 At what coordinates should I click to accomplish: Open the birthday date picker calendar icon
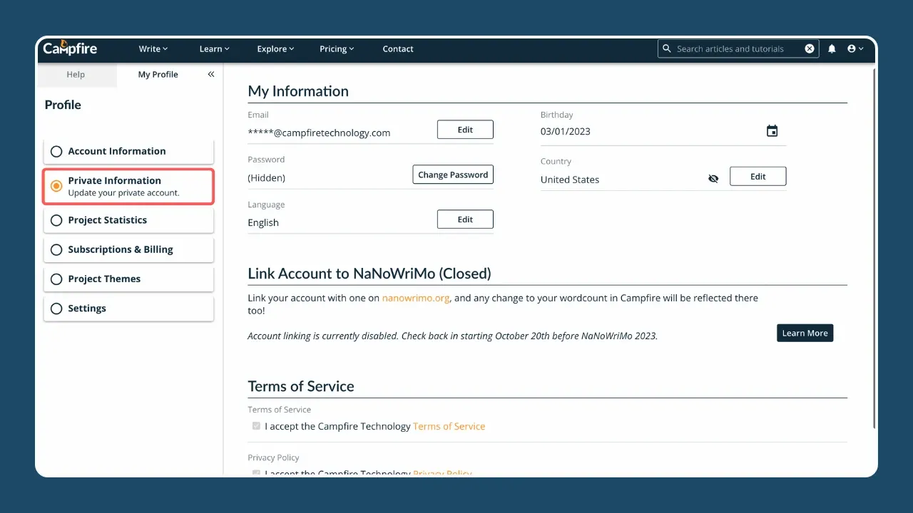pyautogui.click(x=772, y=130)
